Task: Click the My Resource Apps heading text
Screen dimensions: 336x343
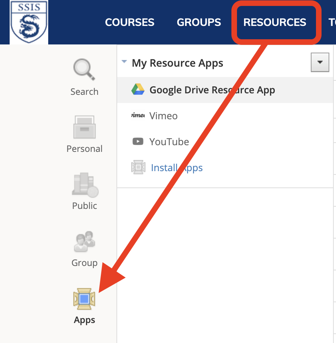Action: [x=177, y=63]
